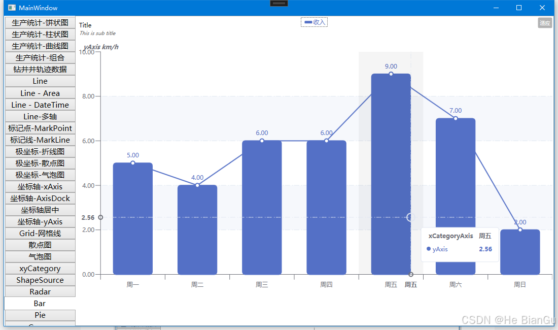The width and height of the screenshot is (558, 330).
Task: Maximize the MainWindow window
Action: click(519, 8)
